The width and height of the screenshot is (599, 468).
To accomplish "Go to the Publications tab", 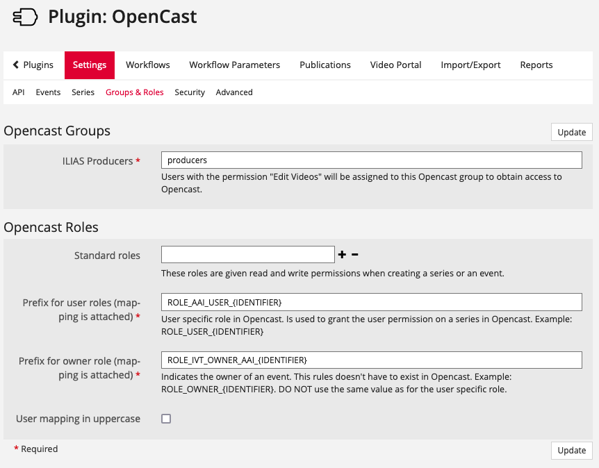I will coord(325,65).
